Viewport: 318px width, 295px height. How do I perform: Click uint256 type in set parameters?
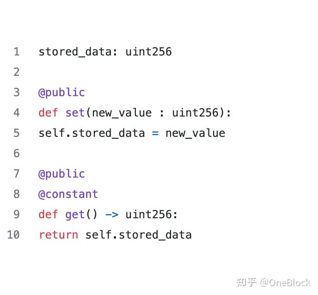(x=196, y=113)
